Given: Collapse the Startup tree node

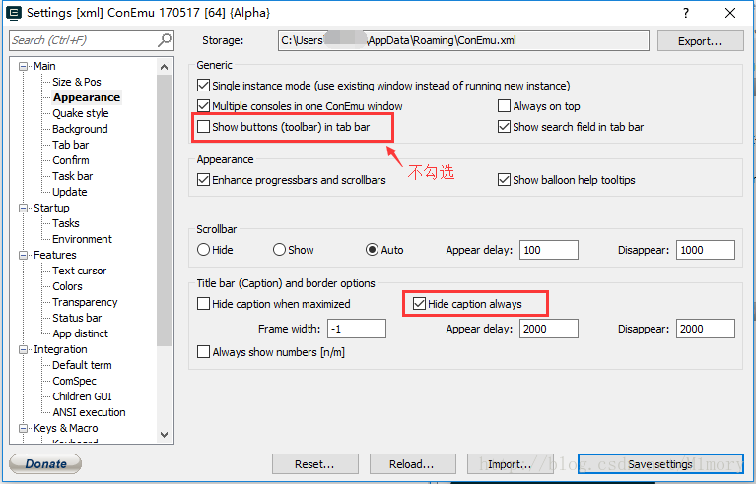Looking at the screenshot, I should tap(23, 208).
